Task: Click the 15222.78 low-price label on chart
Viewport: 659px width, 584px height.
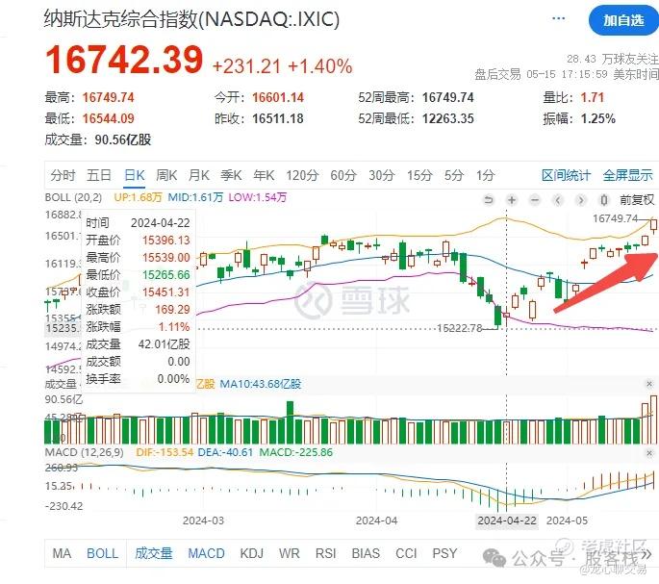Action: click(459, 328)
